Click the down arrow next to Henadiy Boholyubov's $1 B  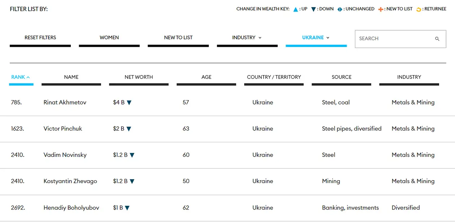[x=127, y=208]
